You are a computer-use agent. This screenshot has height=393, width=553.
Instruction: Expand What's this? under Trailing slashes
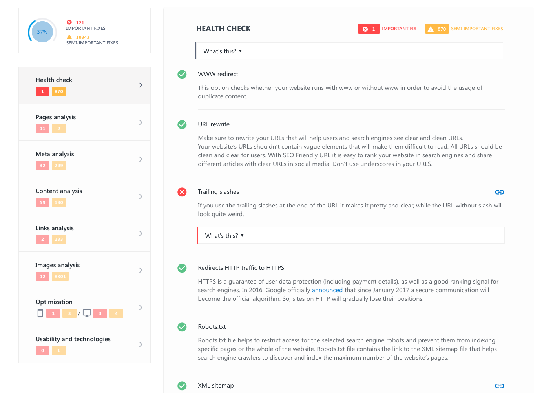224,236
